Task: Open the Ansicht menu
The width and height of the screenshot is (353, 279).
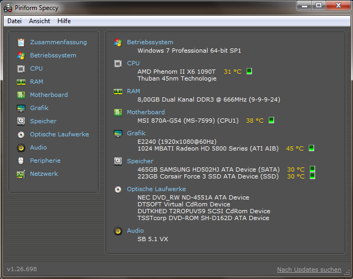Action: pos(40,21)
